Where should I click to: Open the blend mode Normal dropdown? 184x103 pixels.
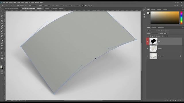coord(153,33)
